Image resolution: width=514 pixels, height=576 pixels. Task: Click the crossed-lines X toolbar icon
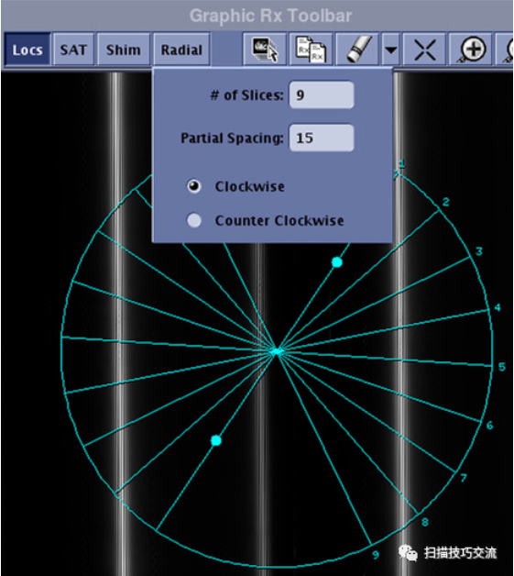pyautogui.click(x=424, y=50)
